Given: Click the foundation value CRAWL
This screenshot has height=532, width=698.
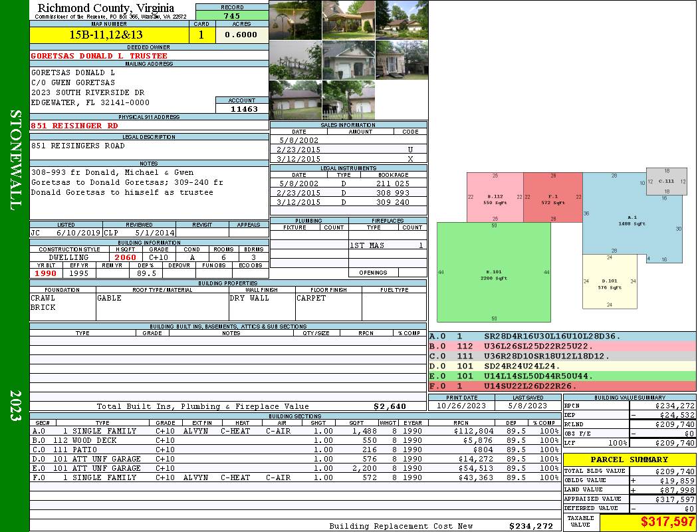Looking at the screenshot, I should 43,298.
